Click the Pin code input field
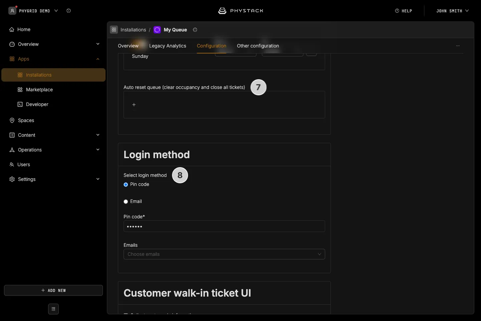The width and height of the screenshot is (481, 321). [224, 226]
